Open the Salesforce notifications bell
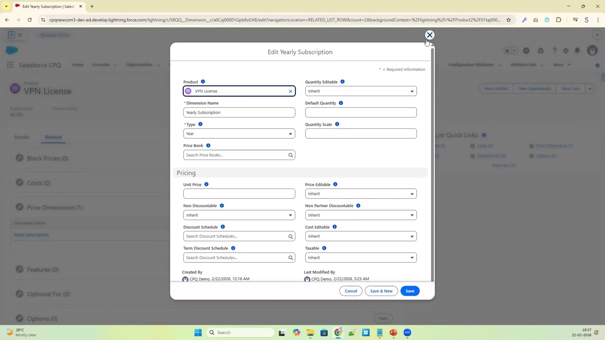 [577, 51]
